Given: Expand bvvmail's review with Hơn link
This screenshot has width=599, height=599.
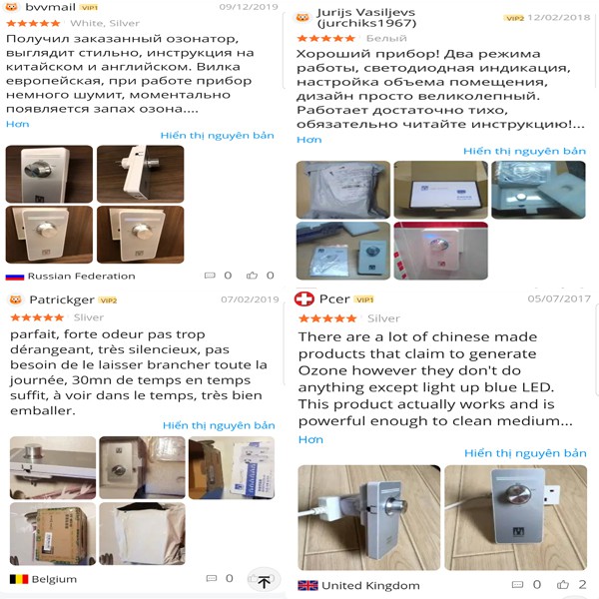Looking at the screenshot, I should (x=18, y=124).
